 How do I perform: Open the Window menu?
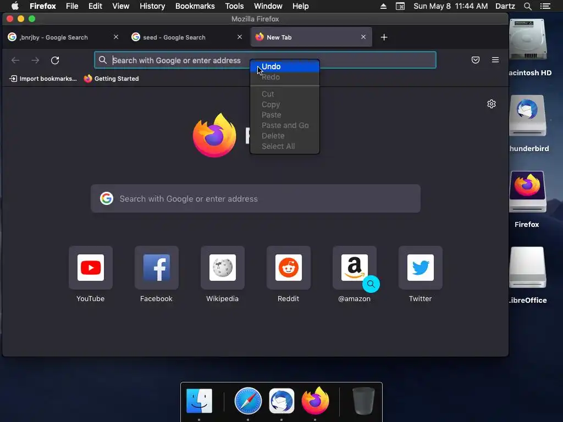pyautogui.click(x=268, y=6)
